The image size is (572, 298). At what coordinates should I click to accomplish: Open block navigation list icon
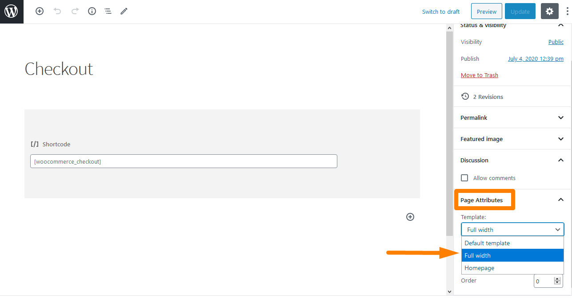[x=108, y=12]
